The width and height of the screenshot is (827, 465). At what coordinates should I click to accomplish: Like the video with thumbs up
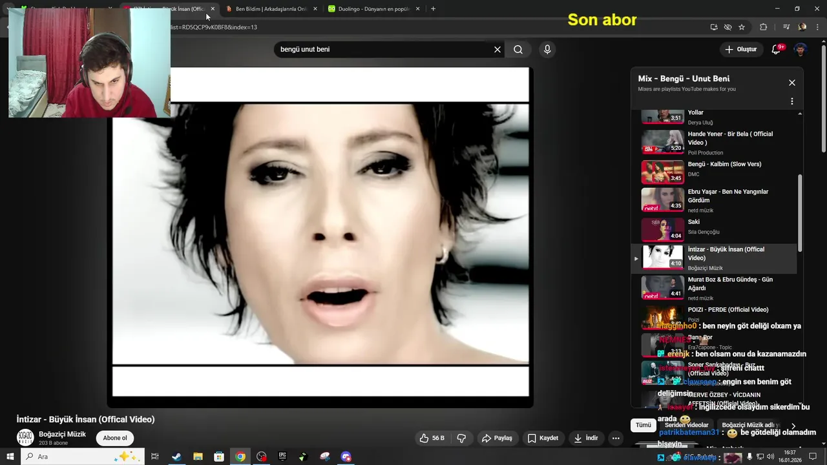coord(432,438)
